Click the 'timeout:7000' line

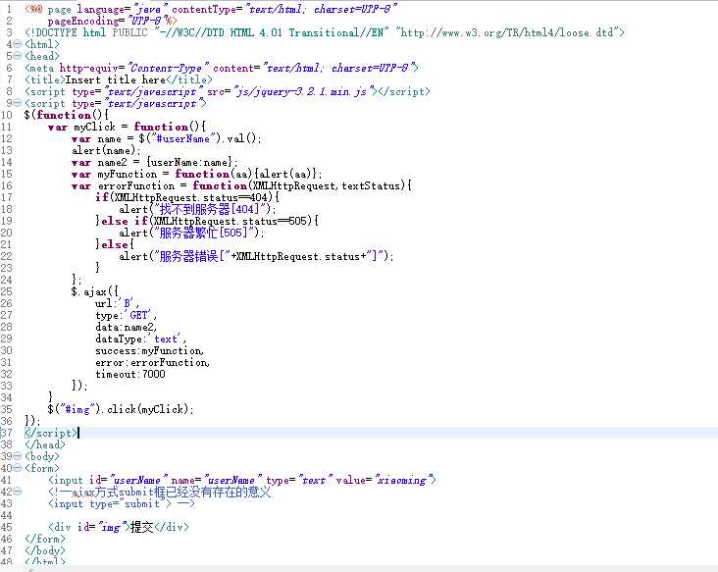point(130,374)
